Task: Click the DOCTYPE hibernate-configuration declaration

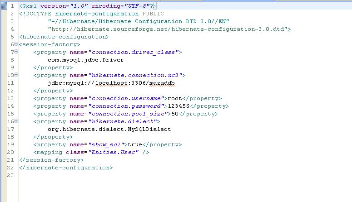Action: pyautogui.click(x=91, y=14)
